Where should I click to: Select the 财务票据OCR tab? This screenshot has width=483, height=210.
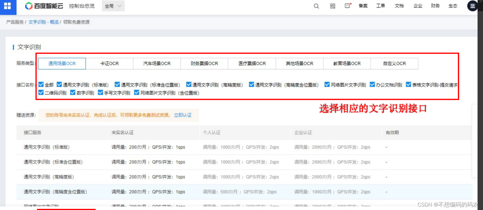point(204,63)
